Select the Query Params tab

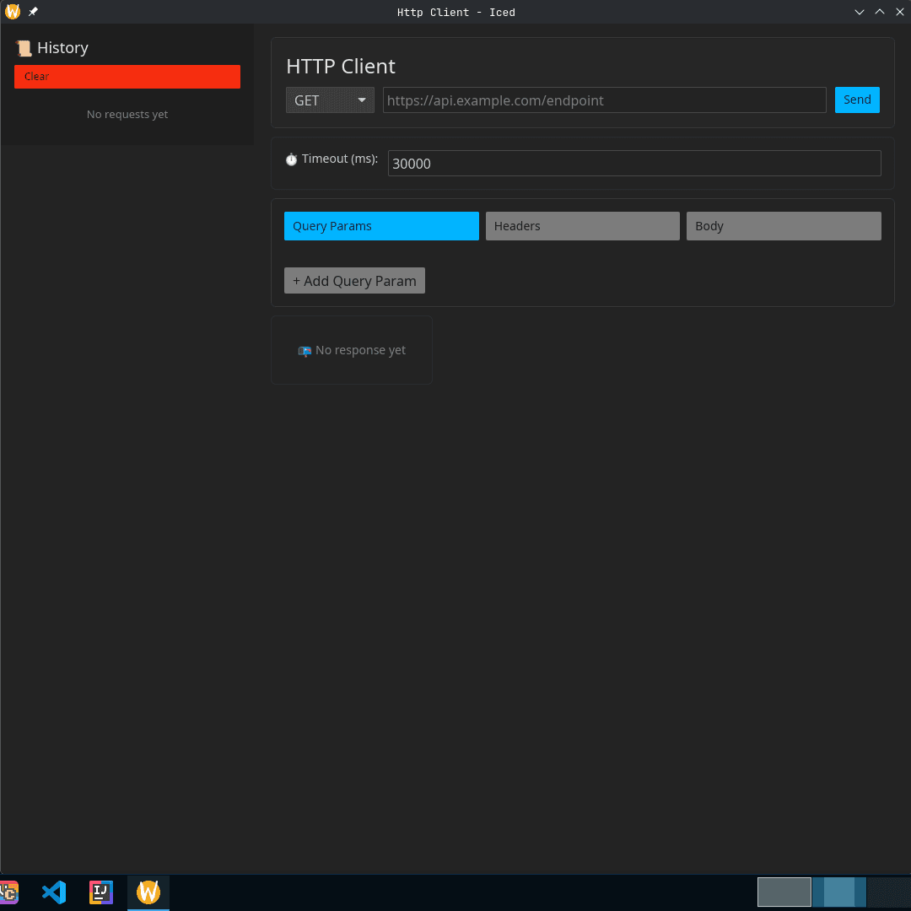pos(381,225)
